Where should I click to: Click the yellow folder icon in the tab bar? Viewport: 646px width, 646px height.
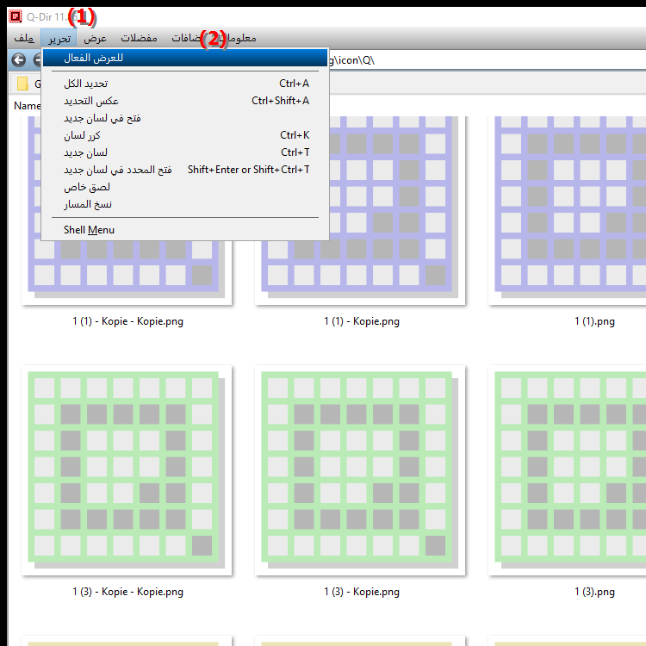(22, 84)
